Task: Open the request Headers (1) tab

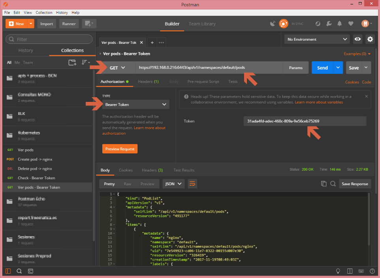Action: point(148,82)
